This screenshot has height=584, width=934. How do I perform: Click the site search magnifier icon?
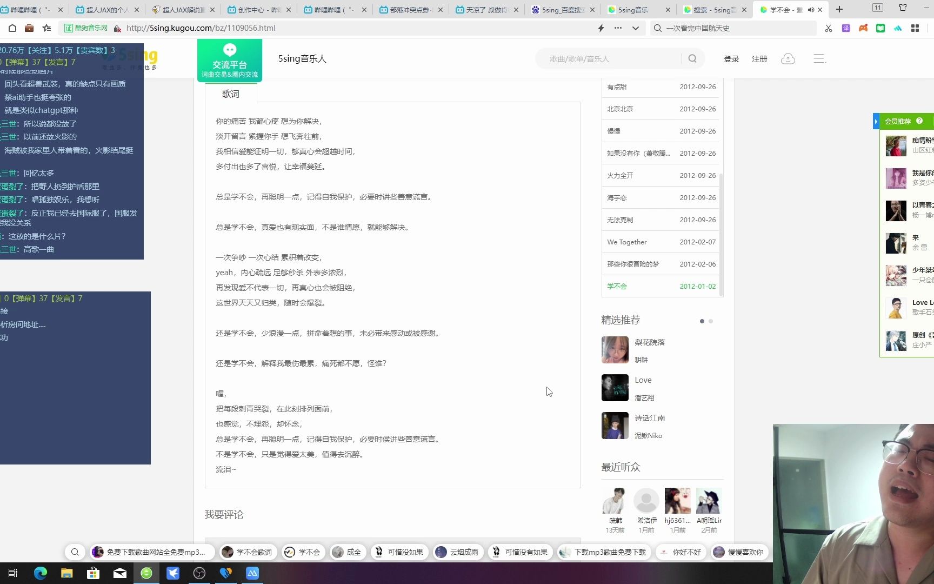pyautogui.click(x=692, y=58)
